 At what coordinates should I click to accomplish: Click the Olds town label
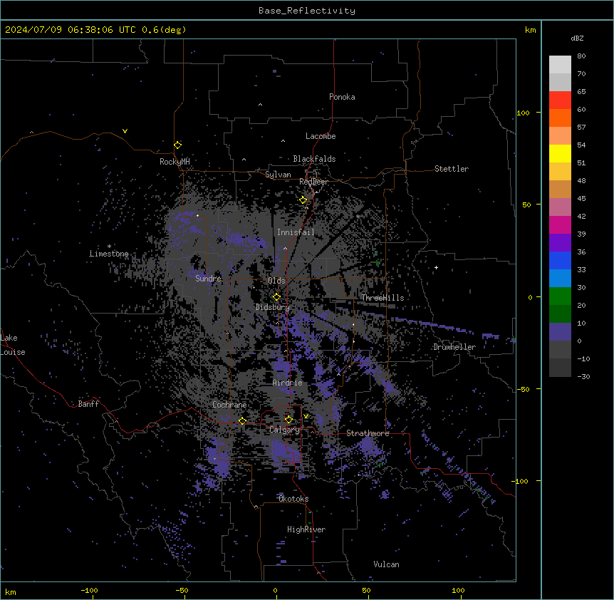(x=276, y=281)
